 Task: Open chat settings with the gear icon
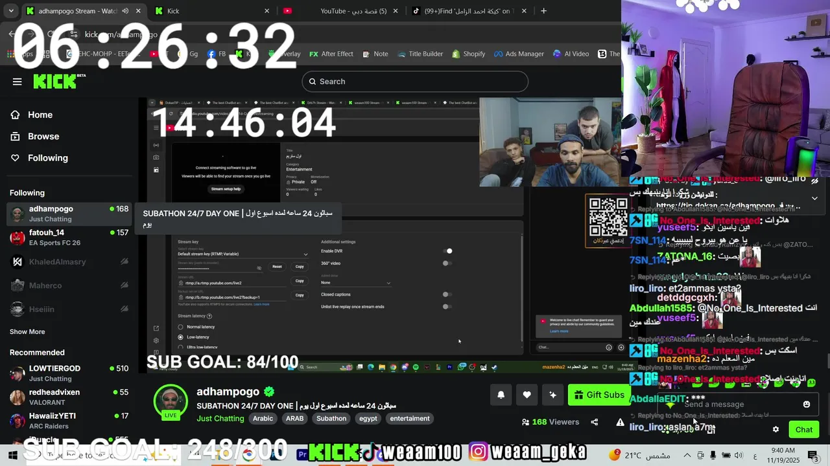point(776,429)
